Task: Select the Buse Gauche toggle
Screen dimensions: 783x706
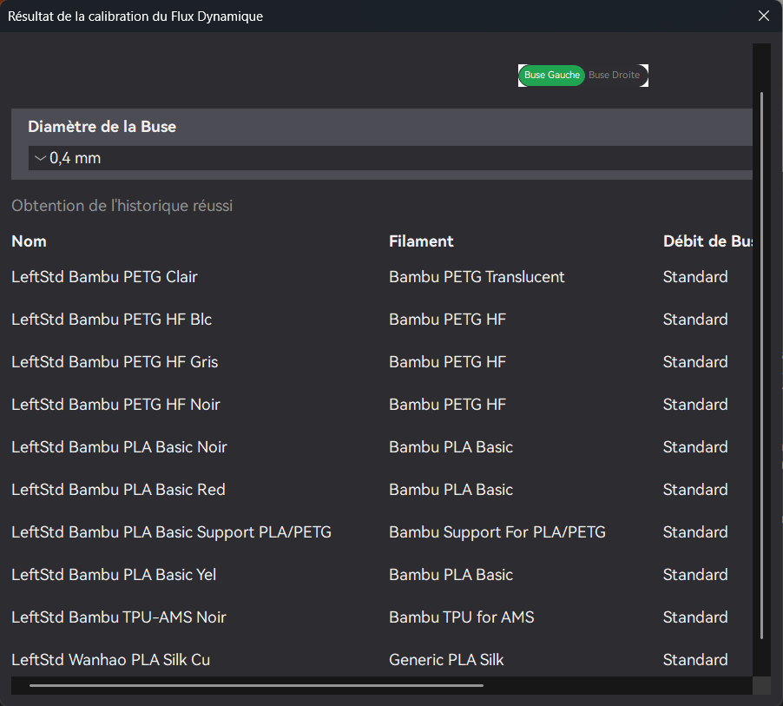Action: (x=551, y=76)
